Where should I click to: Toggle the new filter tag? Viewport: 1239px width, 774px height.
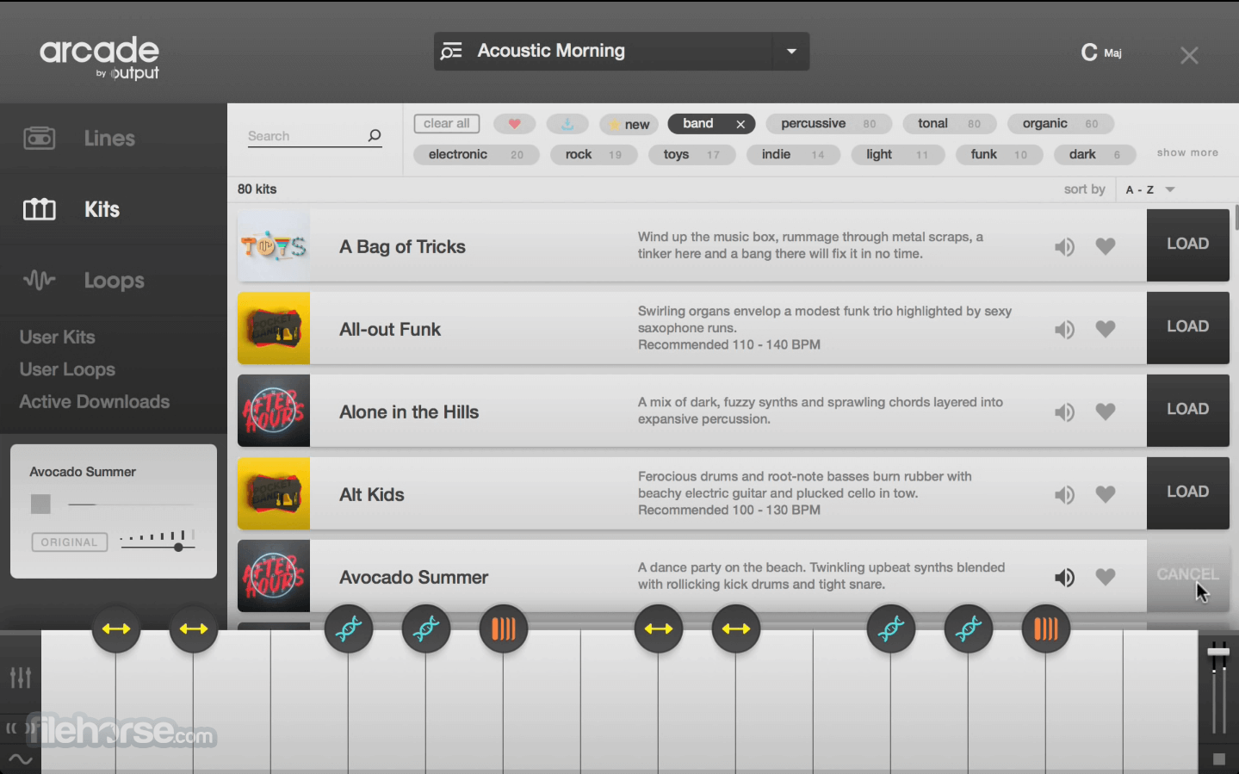click(x=629, y=125)
